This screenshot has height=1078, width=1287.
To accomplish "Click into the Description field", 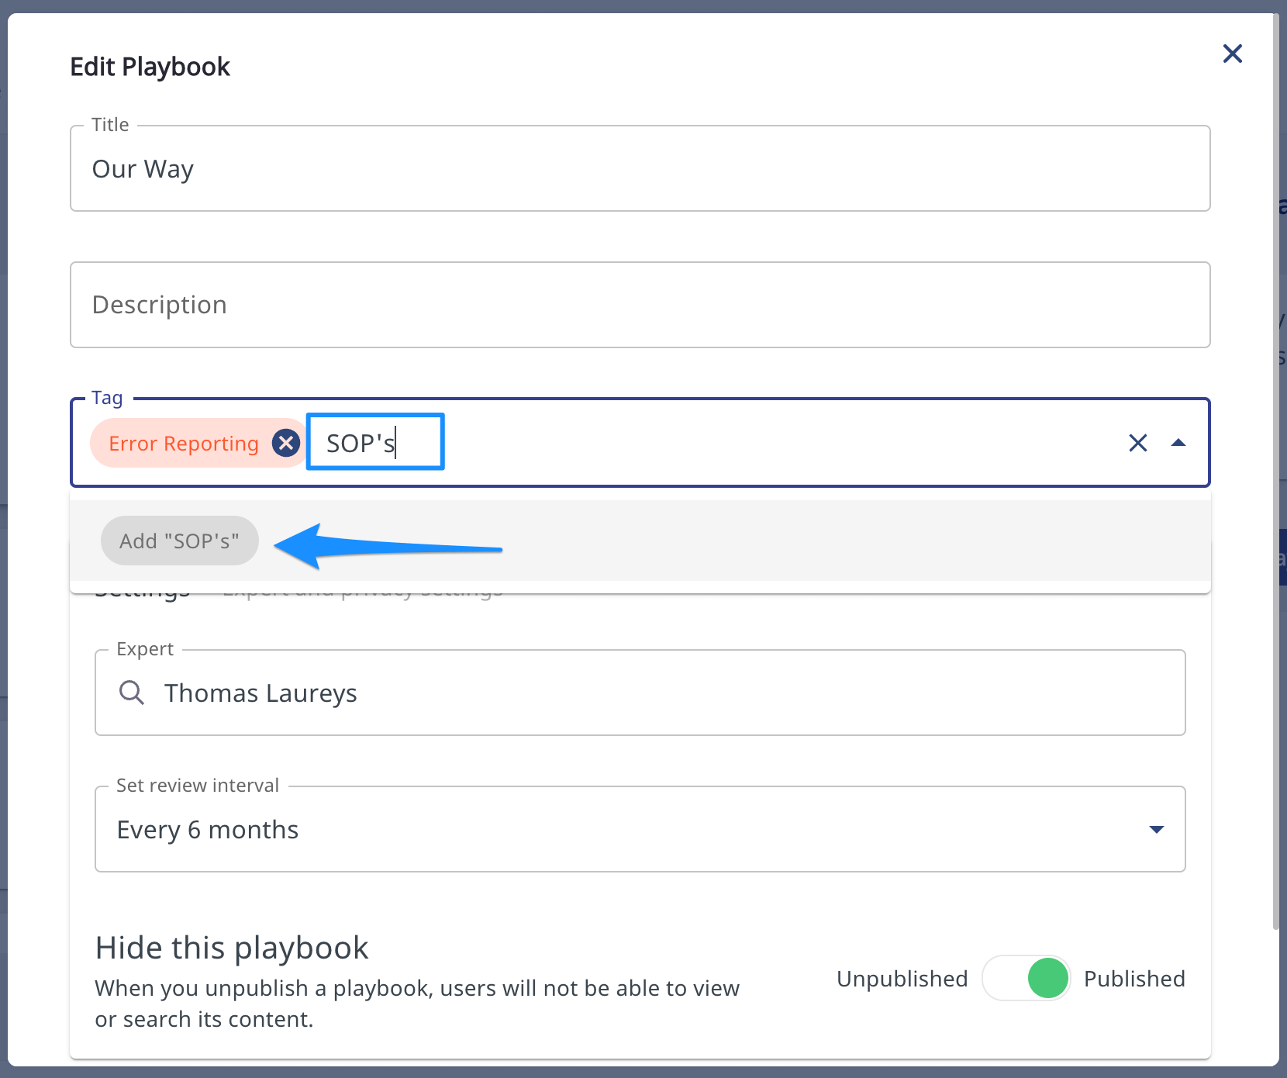I will click(639, 305).
